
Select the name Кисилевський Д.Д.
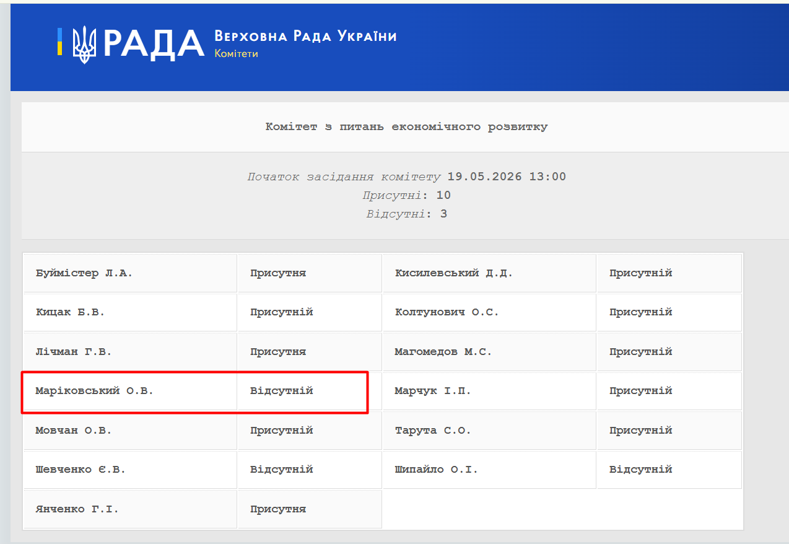point(454,273)
